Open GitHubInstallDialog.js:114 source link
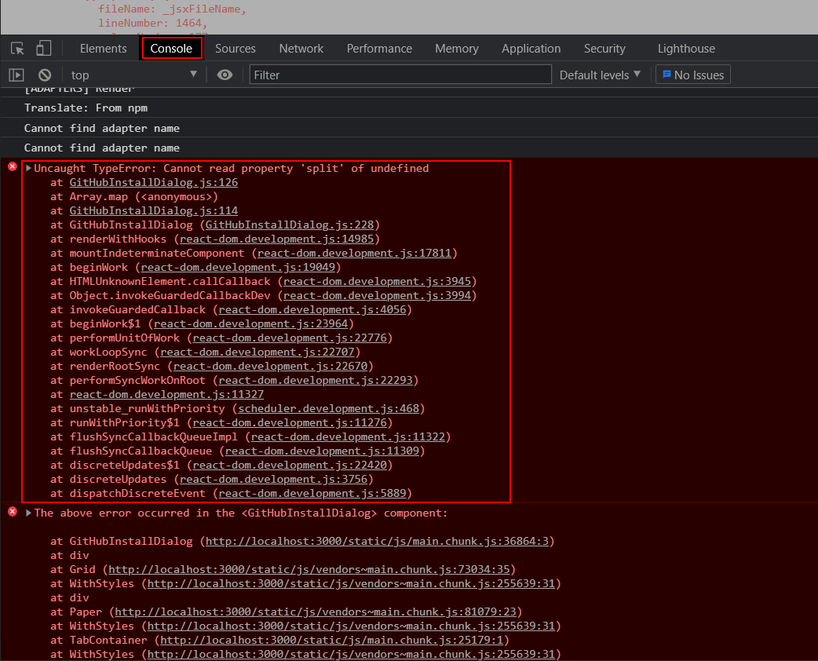The height and width of the screenshot is (661, 818). pyautogui.click(x=153, y=210)
